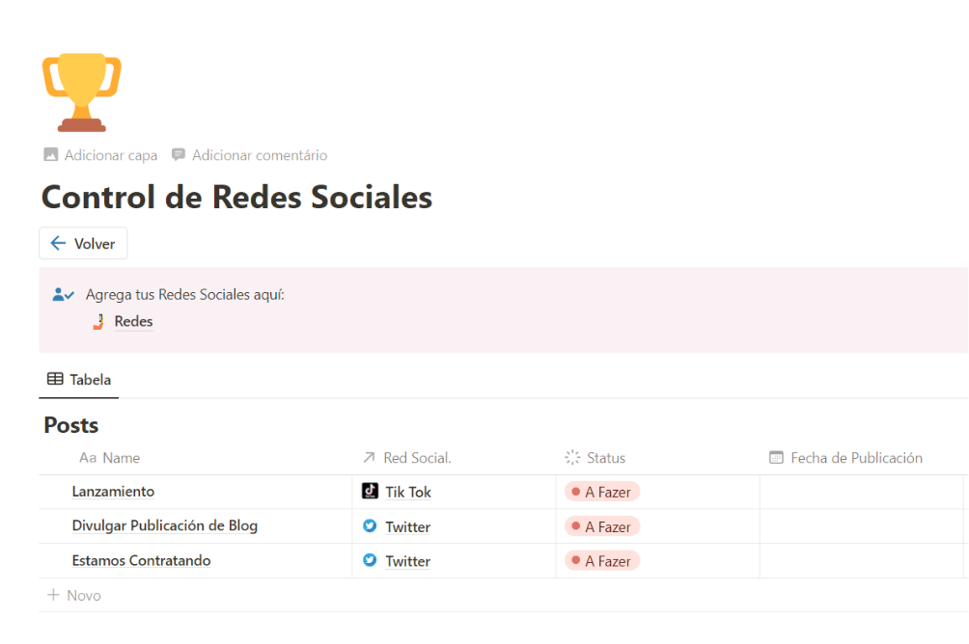Click the Redes page icon in callout
This screenshot has width=969, height=644.
98,322
